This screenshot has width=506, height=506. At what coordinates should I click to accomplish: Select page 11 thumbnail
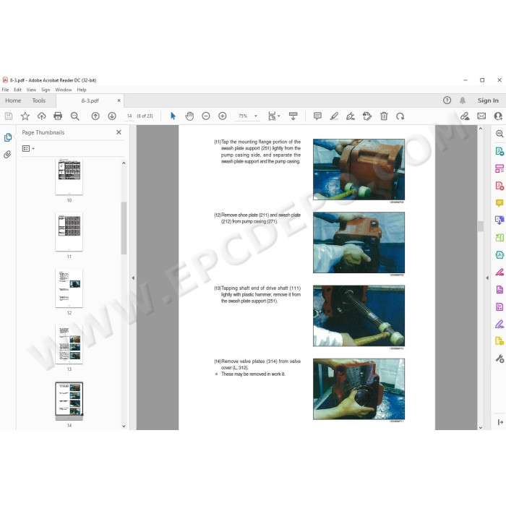pyautogui.click(x=69, y=232)
